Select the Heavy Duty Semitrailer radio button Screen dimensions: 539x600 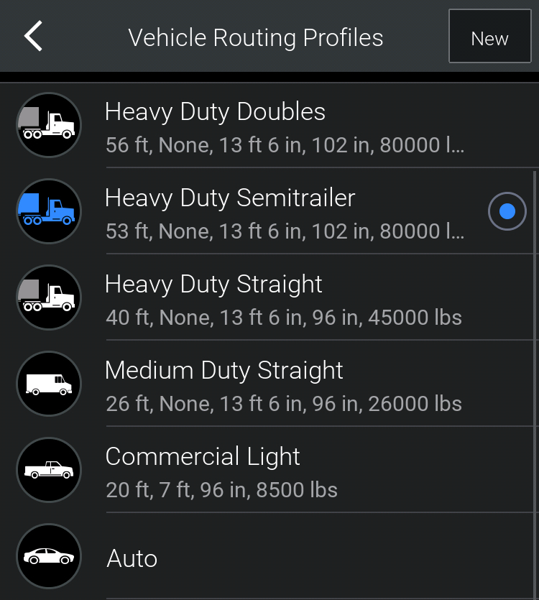tap(507, 211)
